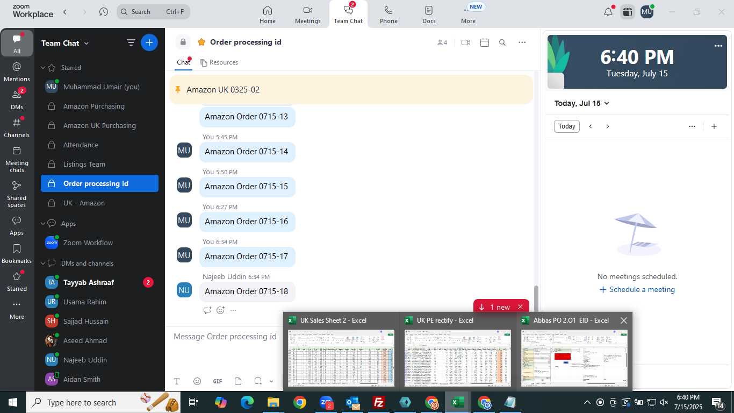Open pinned message Amazon UK 0325-02
The width and height of the screenshot is (734, 413).
click(351, 89)
